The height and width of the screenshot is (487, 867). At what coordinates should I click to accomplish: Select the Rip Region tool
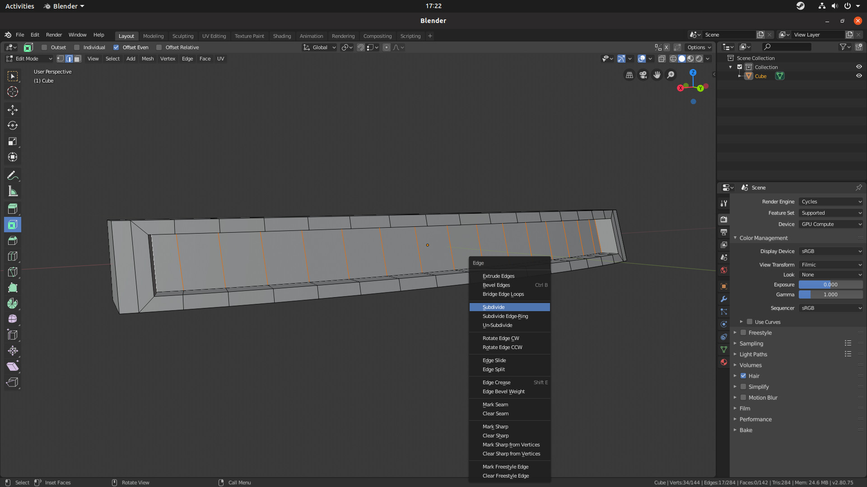click(13, 382)
